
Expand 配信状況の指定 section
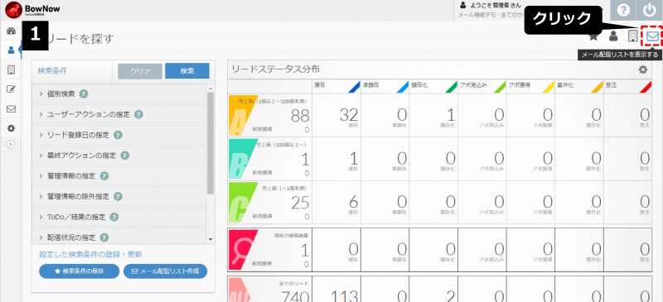coord(119,237)
